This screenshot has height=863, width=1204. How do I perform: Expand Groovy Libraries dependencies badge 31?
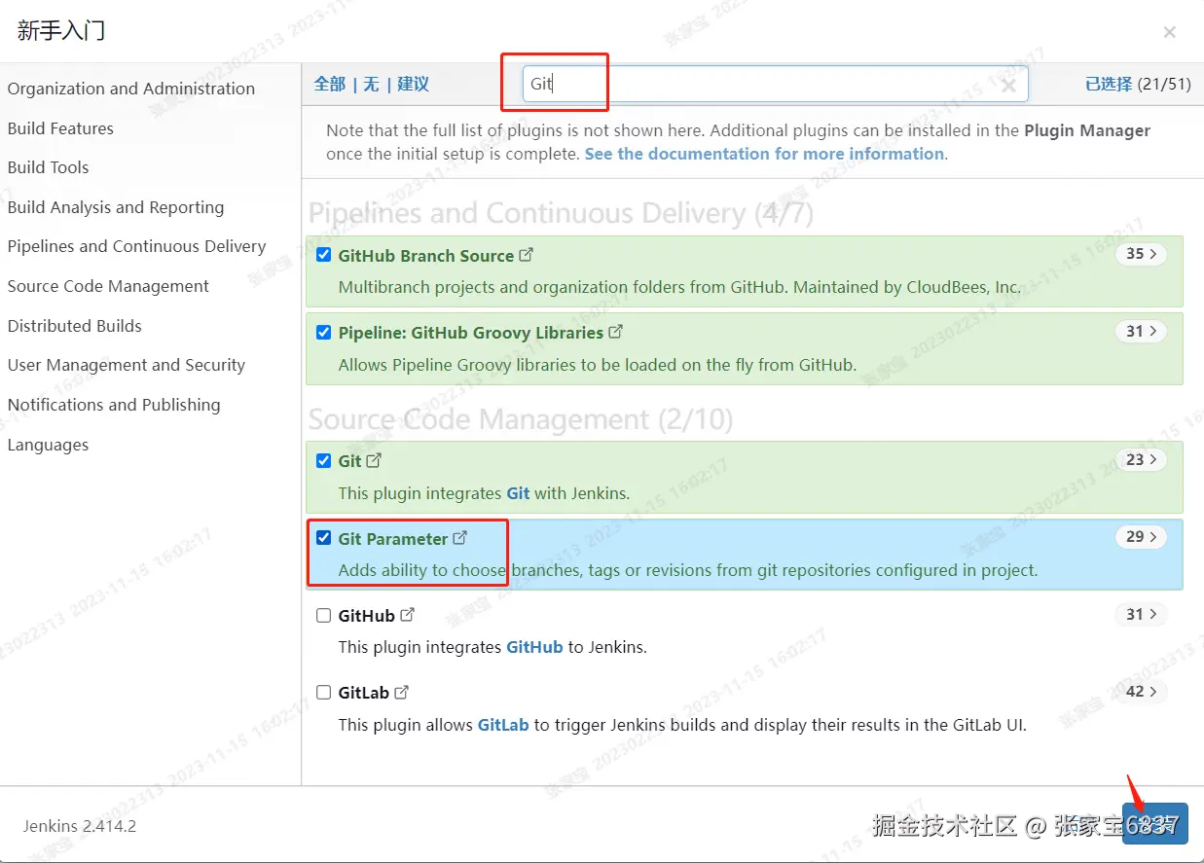click(x=1141, y=331)
